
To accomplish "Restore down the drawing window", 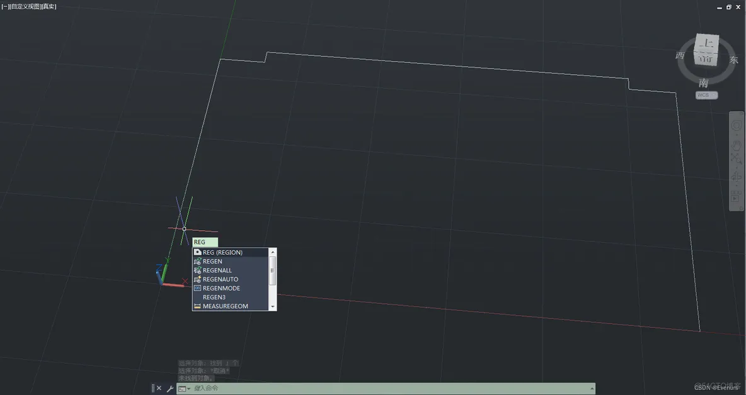I will [x=728, y=7].
